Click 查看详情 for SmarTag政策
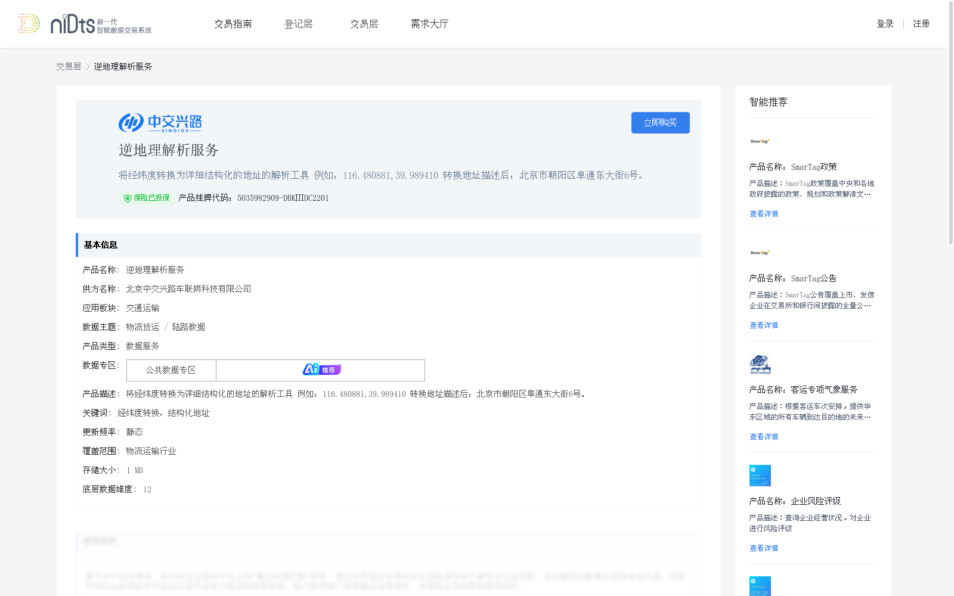954x596 pixels. point(764,214)
